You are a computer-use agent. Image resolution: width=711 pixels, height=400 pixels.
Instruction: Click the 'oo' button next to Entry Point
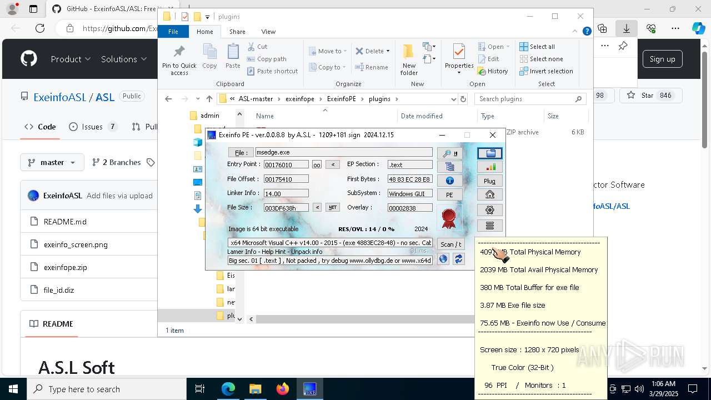coord(317,164)
